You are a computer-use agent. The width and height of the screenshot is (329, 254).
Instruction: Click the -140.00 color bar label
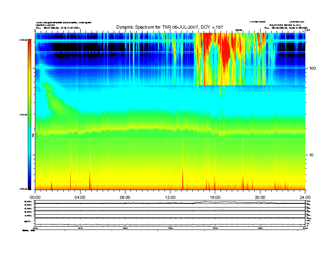23,115
